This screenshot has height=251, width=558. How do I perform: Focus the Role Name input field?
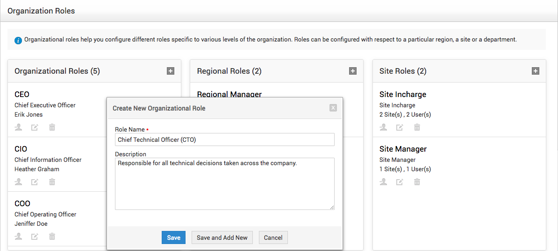point(224,139)
